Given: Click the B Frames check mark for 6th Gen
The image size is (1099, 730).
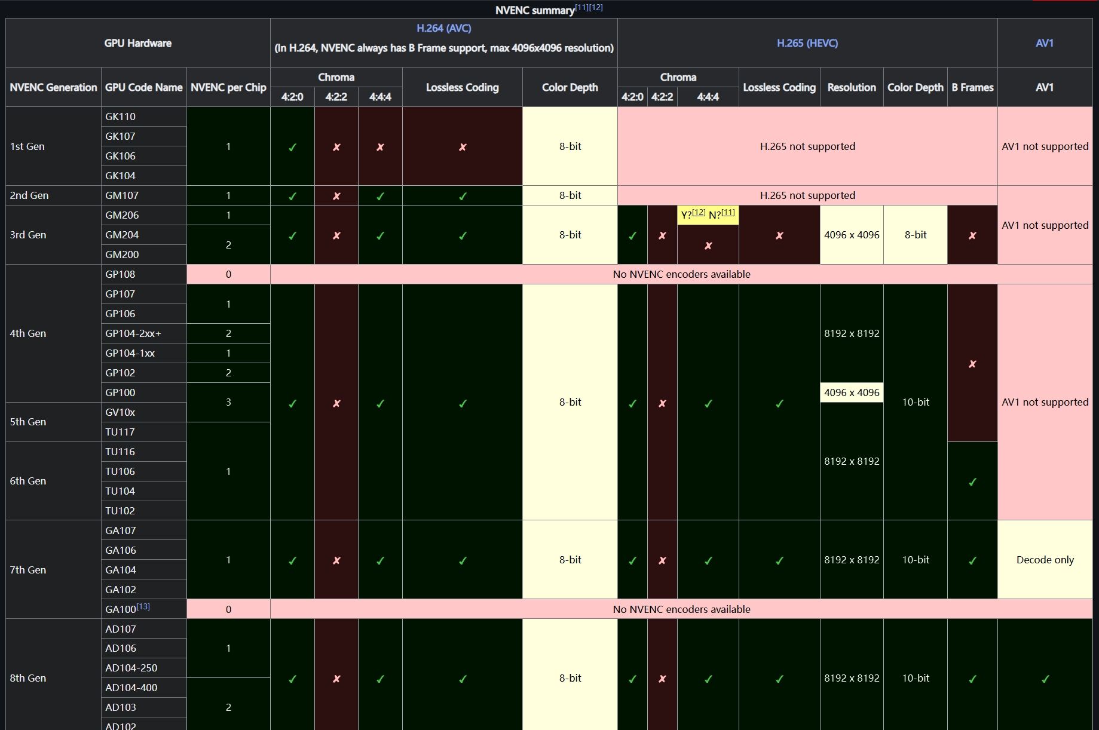Looking at the screenshot, I should tap(972, 481).
